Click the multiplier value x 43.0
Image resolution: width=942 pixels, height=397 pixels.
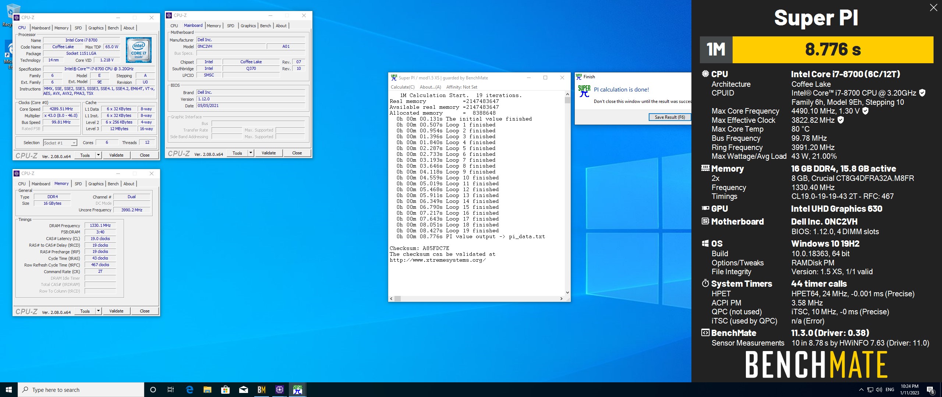pos(61,116)
